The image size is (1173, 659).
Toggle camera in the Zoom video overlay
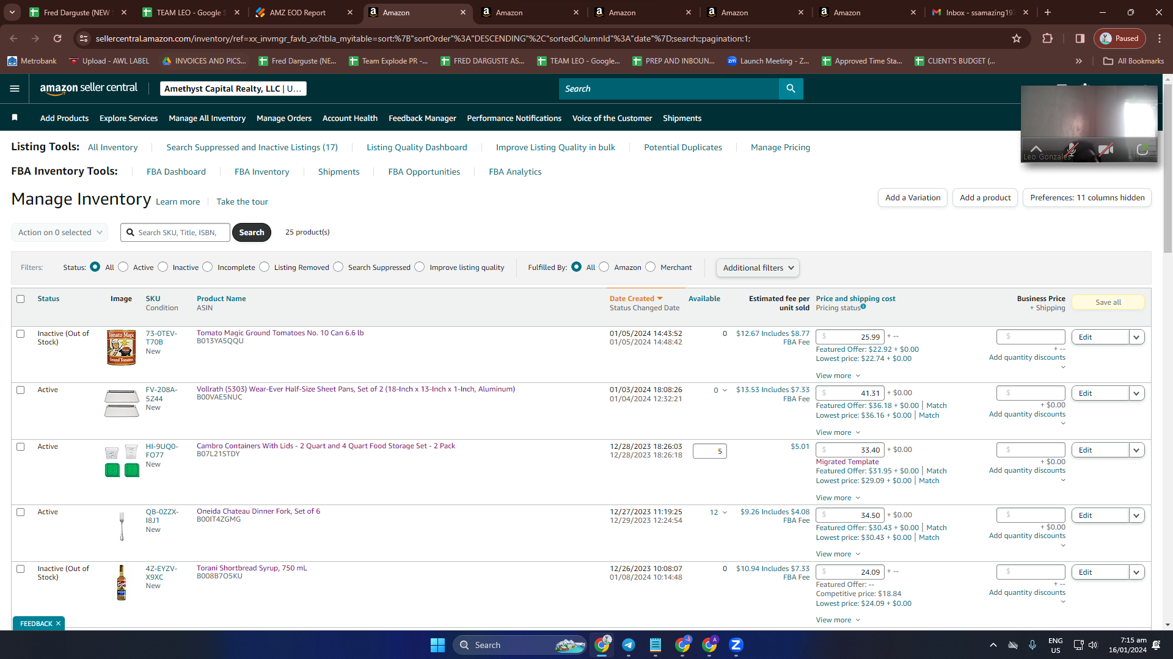tap(1105, 150)
